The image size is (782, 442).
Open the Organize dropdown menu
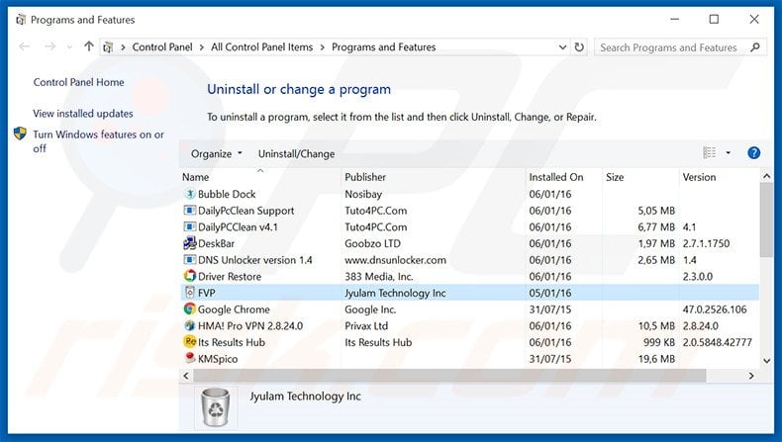tap(217, 153)
